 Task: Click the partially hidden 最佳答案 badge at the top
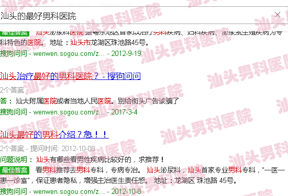click(x=15, y=33)
